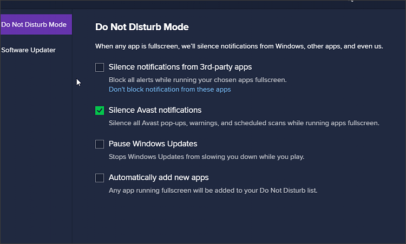
Task: Uncheck the green Silence Avast notifications checkbox
Action: point(100,111)
